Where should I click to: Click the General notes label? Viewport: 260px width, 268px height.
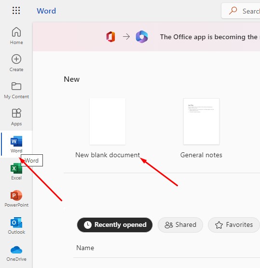[201, 155]
